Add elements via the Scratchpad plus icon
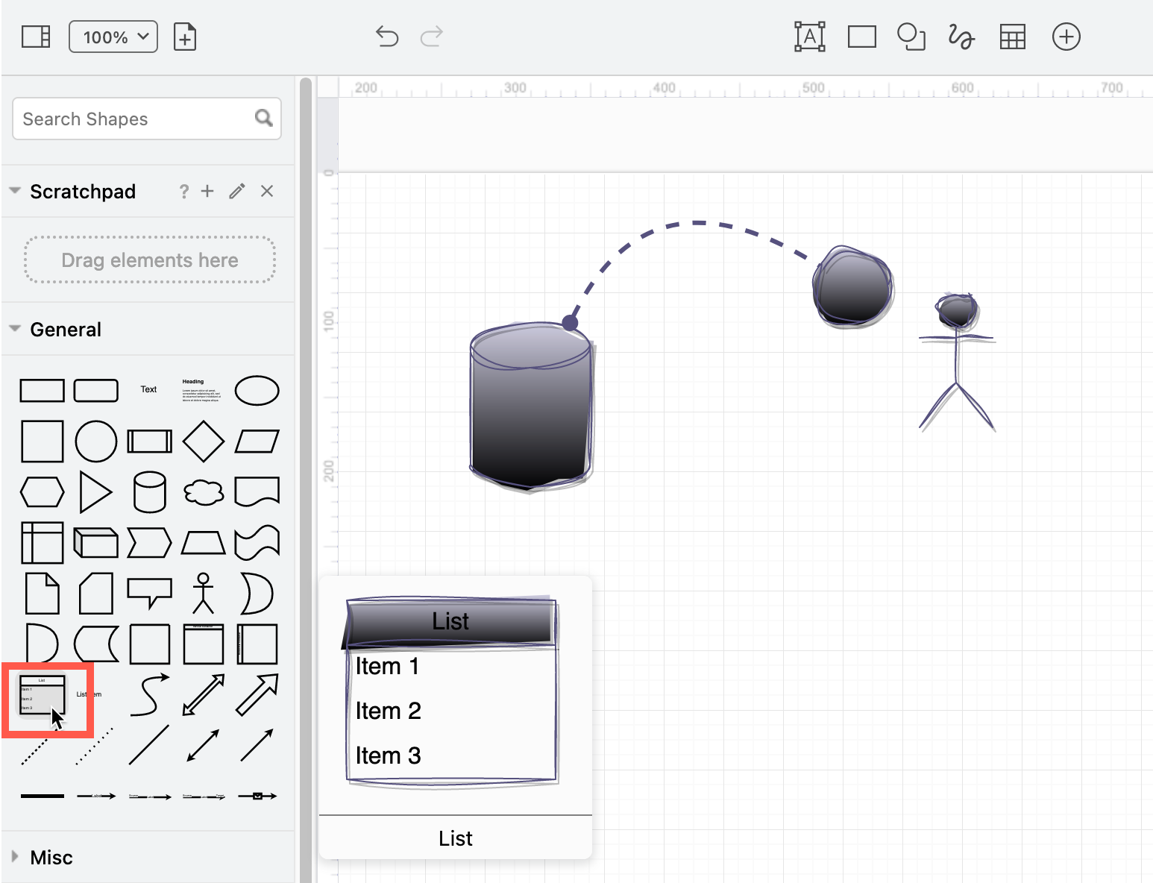 (207, 191)
